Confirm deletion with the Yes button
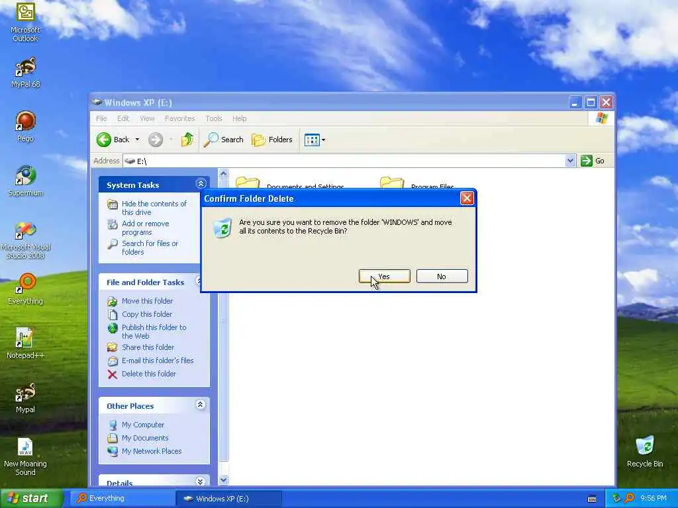The width and height of the screenshot is (678, 508). coord(385,276)
